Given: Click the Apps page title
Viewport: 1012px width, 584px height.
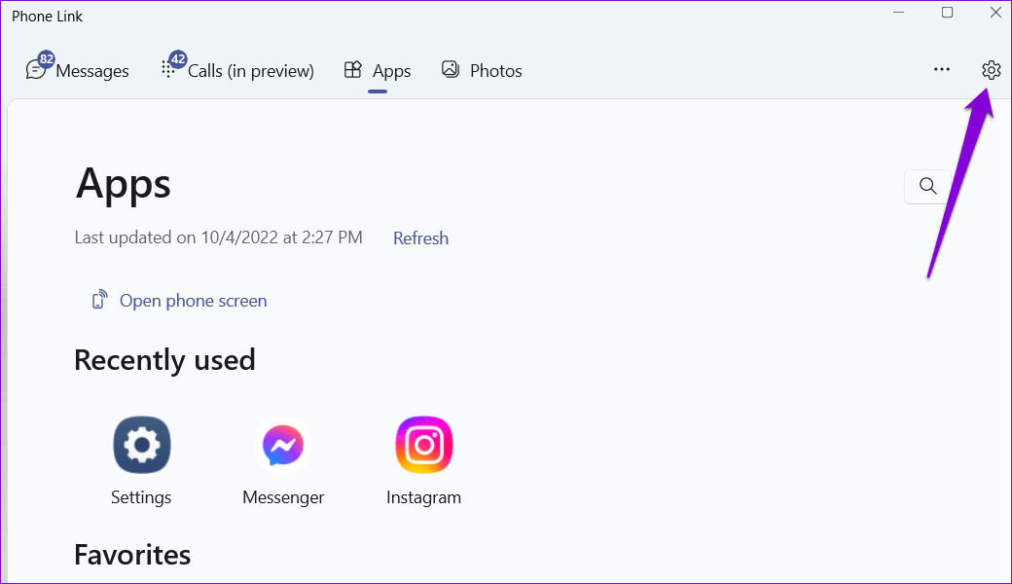Looking at the screenshot, I should 123,185.
